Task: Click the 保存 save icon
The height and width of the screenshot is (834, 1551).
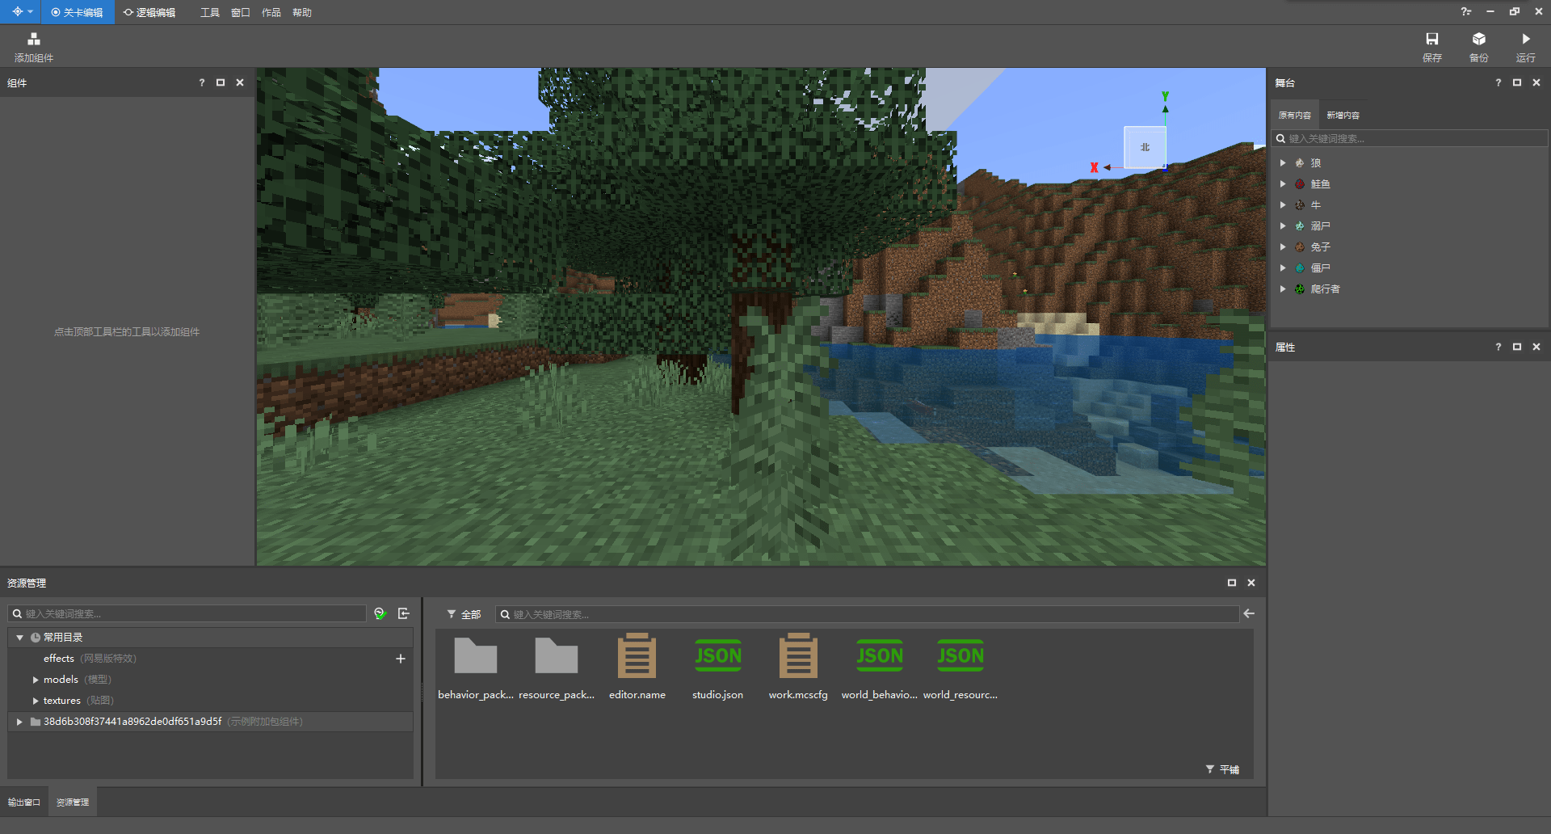Action: 1432,39
